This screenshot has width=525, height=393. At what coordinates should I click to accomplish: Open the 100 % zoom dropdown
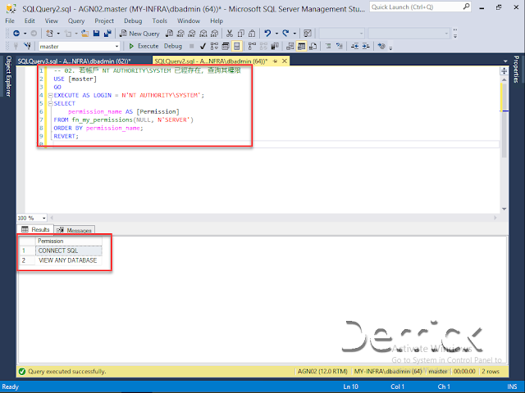pos(43,218)
